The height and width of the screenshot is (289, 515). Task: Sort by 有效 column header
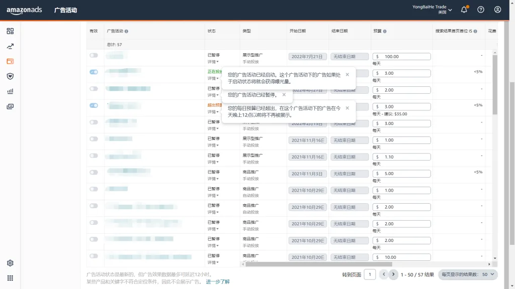pos(94,31)
